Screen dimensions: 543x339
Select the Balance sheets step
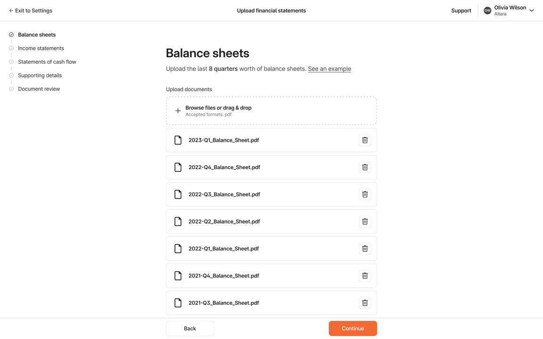tap(37, 35)
